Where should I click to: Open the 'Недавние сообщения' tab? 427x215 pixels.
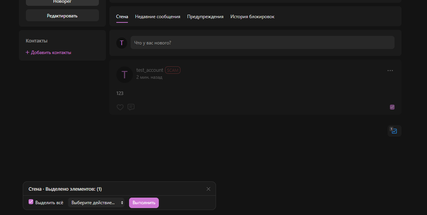(x=158, y=17)
